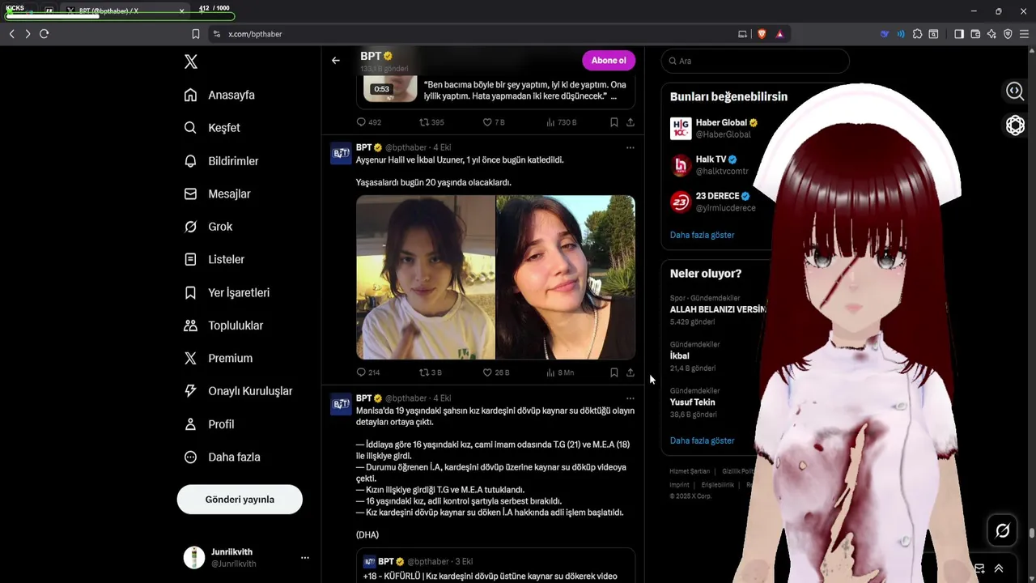Open the Extensions puzzle icon
Image resolution: width=1036 pixels, height=583 pixels.
917,34
